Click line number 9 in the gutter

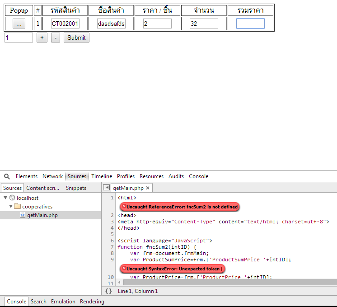(112, 260)
